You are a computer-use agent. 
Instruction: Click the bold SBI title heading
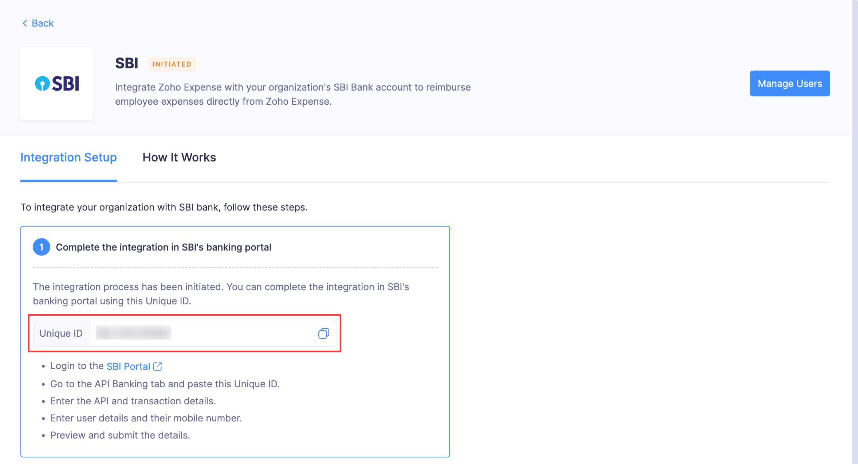(x=127, y=63)
